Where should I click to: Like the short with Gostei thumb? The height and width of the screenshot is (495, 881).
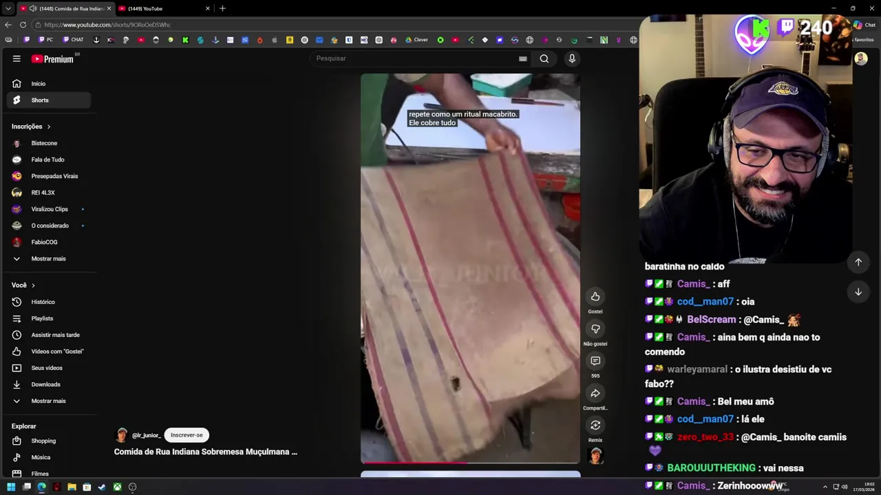coord(595,296)
